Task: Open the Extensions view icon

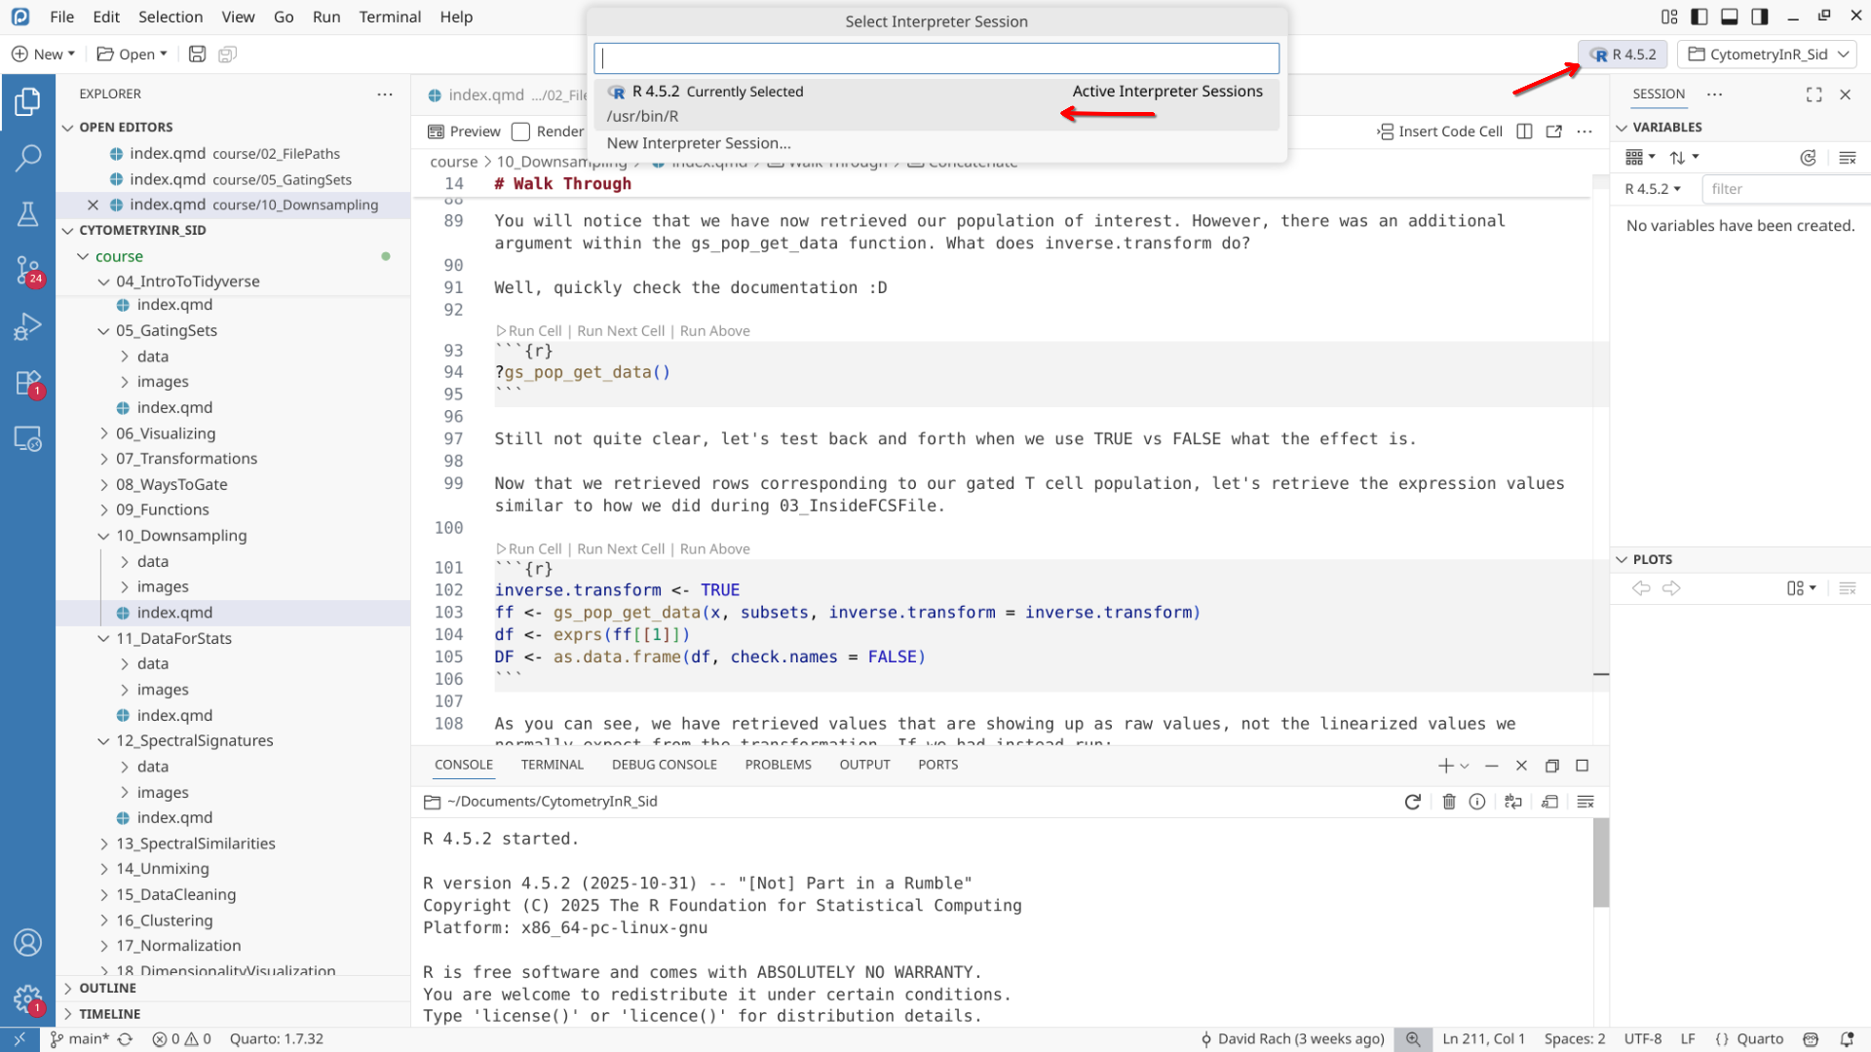Action: point(27,383)
